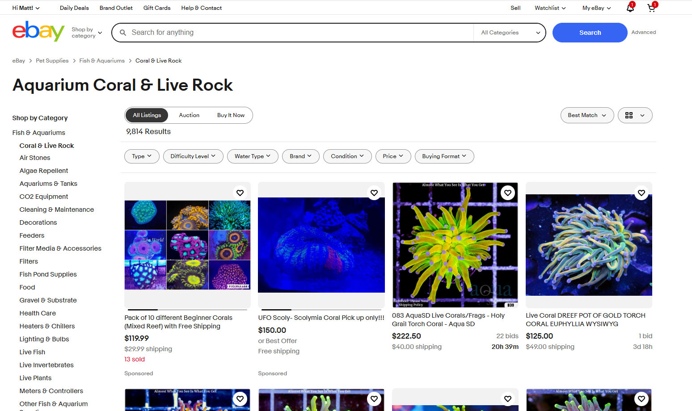
Task: Expand the Difficulty Level filter
Action: [193, 156]
